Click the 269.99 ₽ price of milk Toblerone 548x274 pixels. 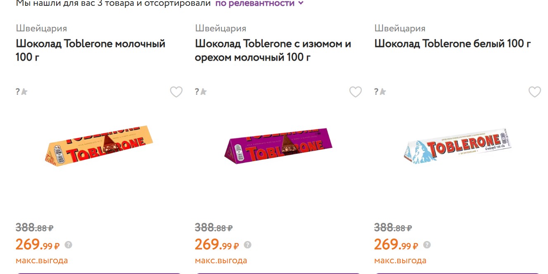37,245
